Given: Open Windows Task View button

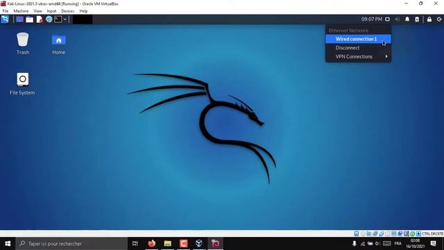Looking at the screenshot, I should click(x=135, y=244).
